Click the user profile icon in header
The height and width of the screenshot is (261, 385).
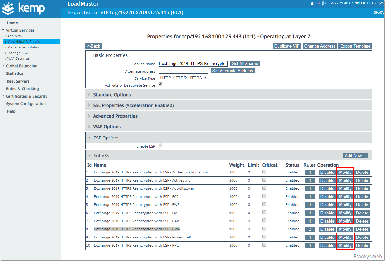click(x=312, y=3)
